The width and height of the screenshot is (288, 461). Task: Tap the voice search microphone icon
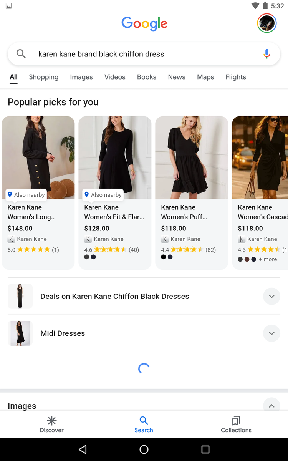(x=267, y=54)
